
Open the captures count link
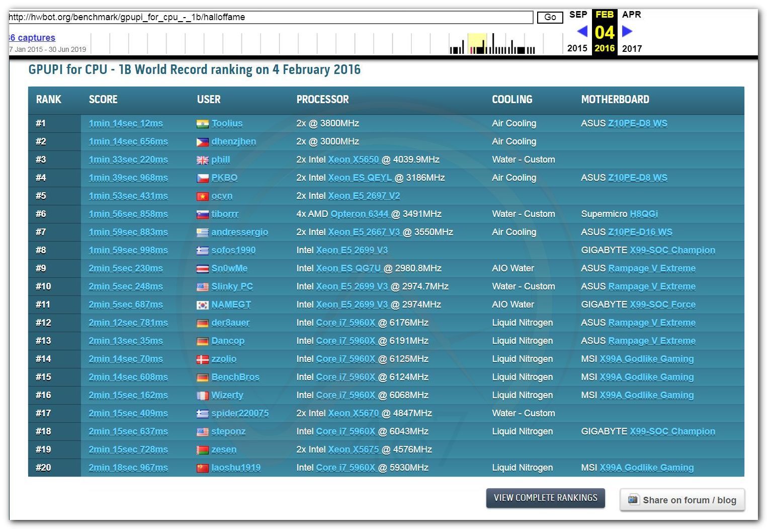(x=32, y=38)
